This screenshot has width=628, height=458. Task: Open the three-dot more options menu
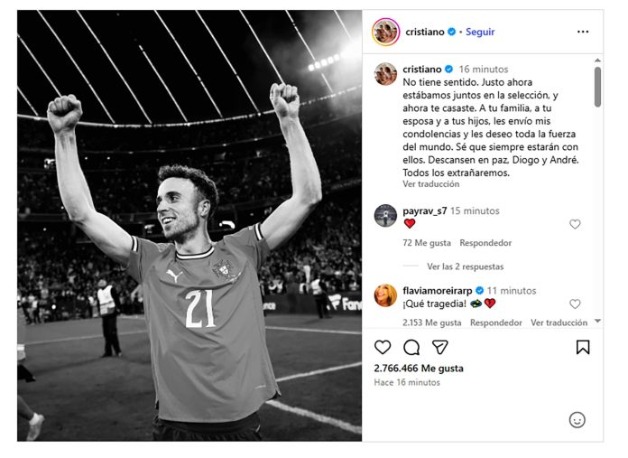[583, 32]
